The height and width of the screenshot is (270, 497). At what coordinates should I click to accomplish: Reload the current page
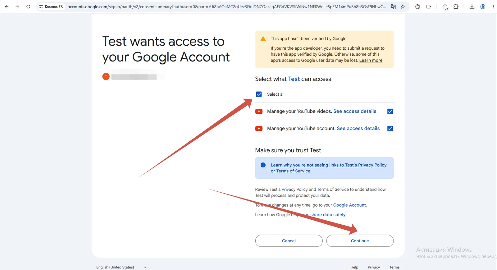click(x=28, y=7)
